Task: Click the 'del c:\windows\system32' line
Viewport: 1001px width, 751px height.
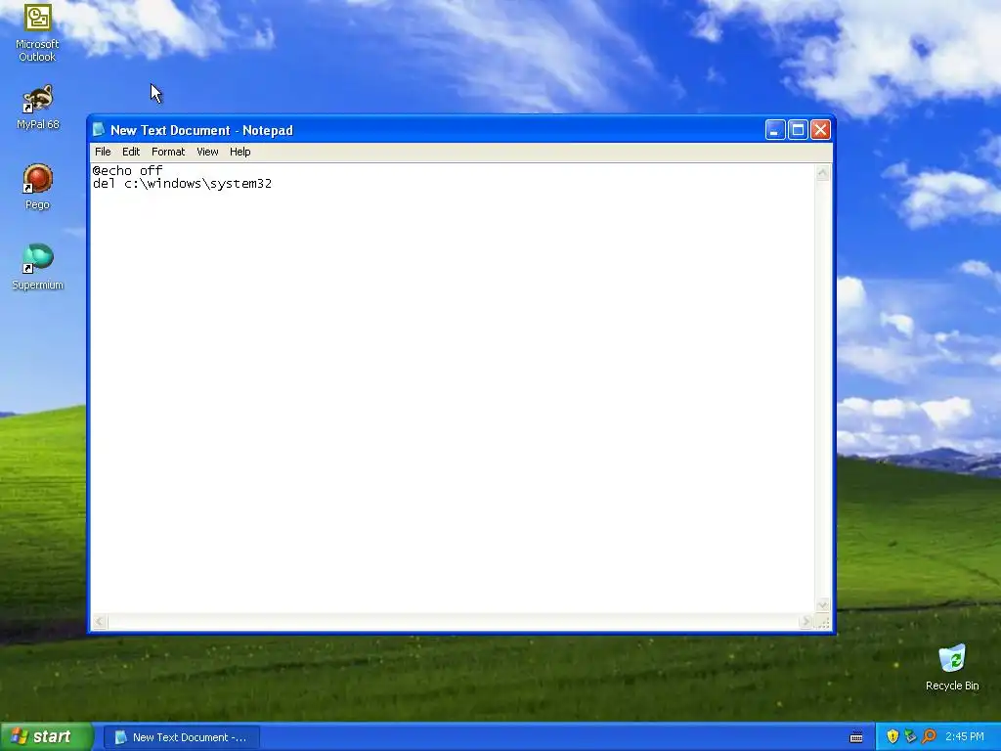Action: (182, 184)
